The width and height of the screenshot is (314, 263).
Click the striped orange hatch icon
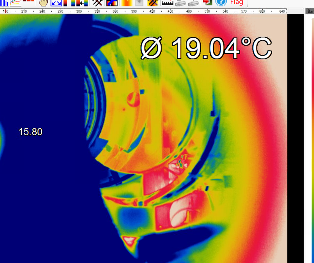coord(153,3)
